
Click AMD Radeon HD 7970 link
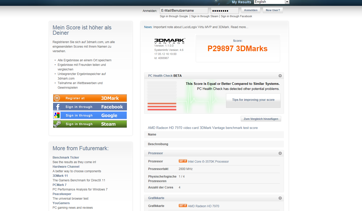[203, 206]
